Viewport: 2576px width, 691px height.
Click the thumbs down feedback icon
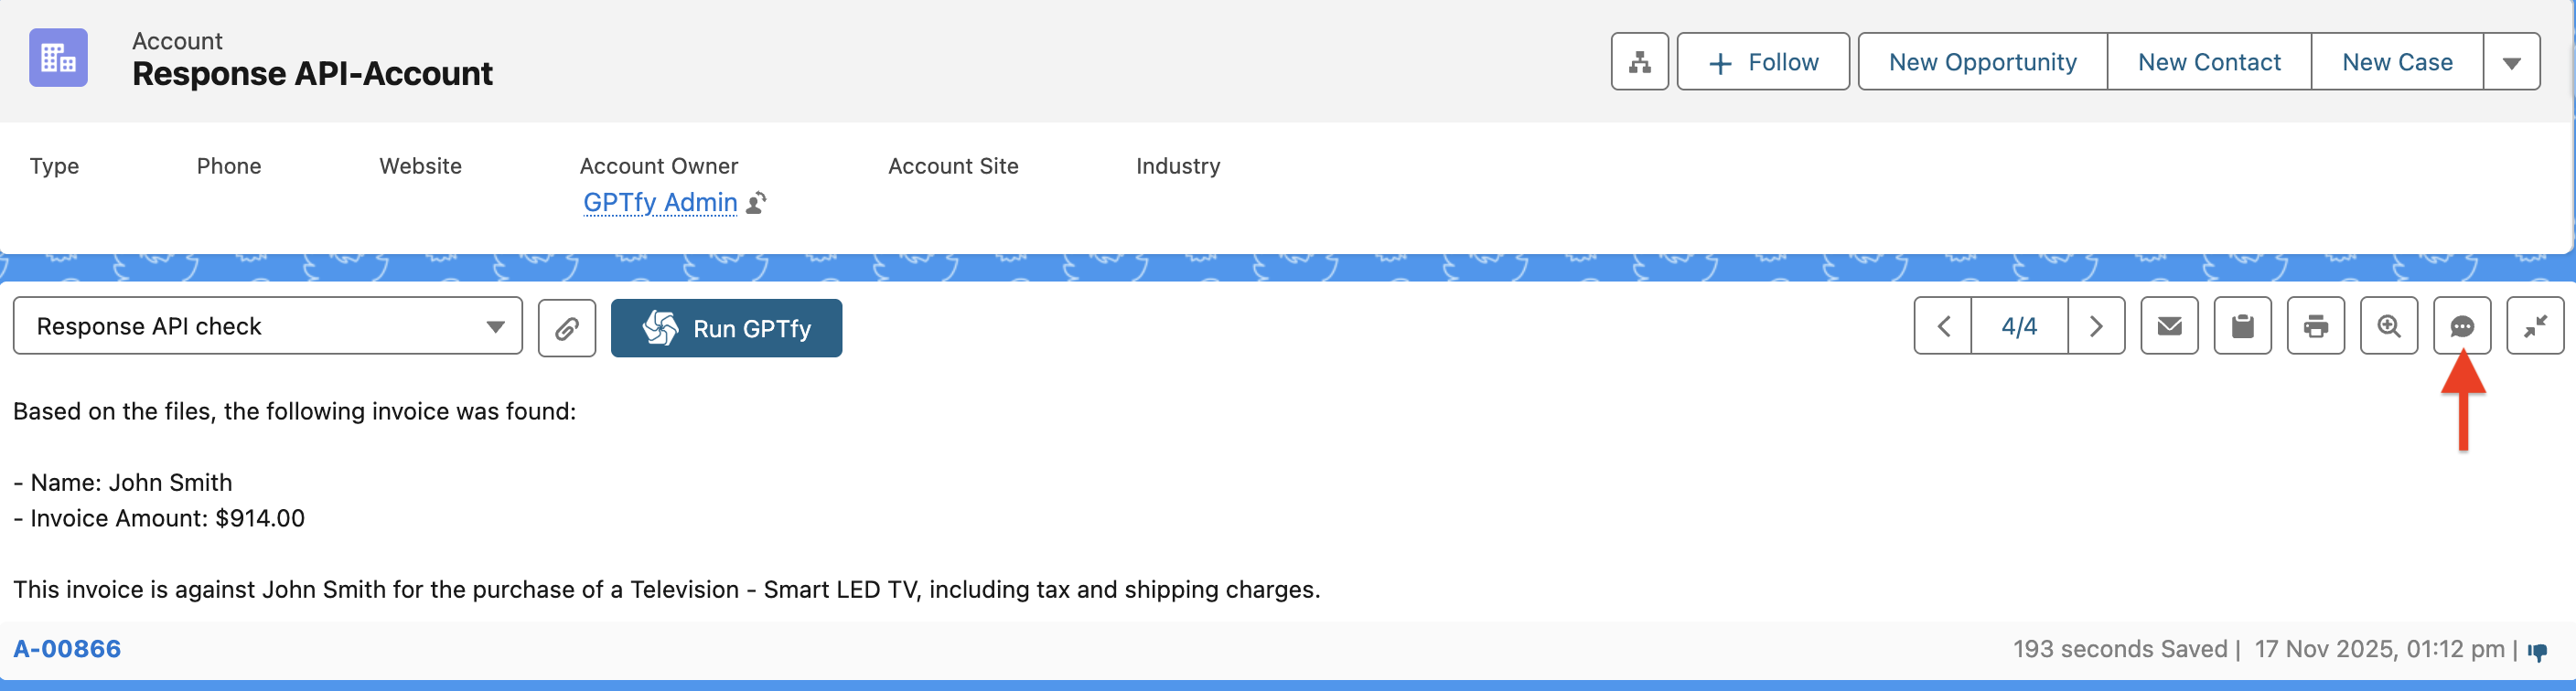(2537, 651)
